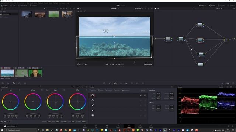Reset the Lift wheel

point(20,90)
